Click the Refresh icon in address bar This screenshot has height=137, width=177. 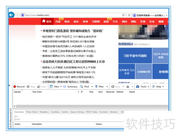(x=129, y=15)
